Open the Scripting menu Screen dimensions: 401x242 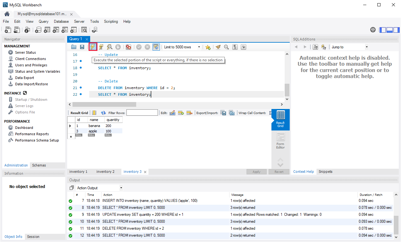(111, 21)
